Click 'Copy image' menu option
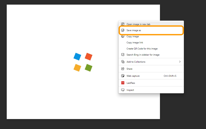Image resolution: width=206 pixels, height=129 pixels. pyautogui.click(x=151, y=36)
